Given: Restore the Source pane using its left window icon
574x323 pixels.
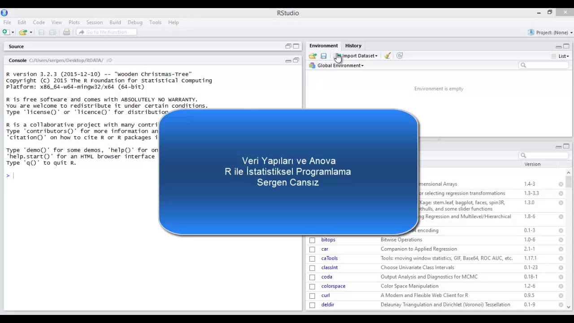Looking at the screenshot, I should coord(288,46).
